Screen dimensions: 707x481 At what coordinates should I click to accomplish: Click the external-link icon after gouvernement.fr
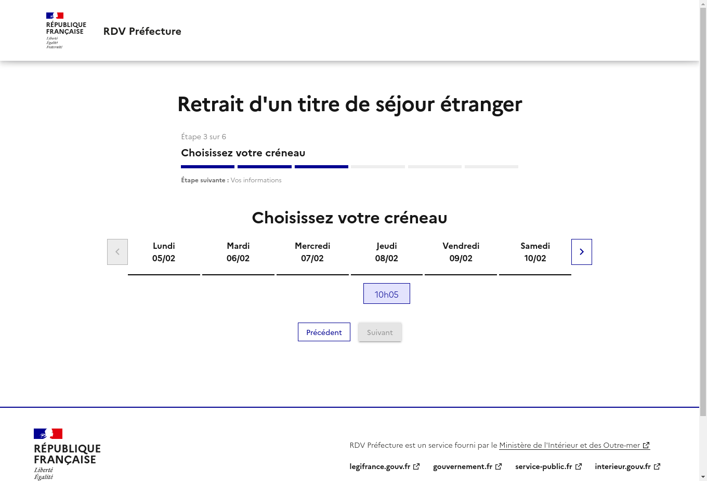(x=499, y=466)
